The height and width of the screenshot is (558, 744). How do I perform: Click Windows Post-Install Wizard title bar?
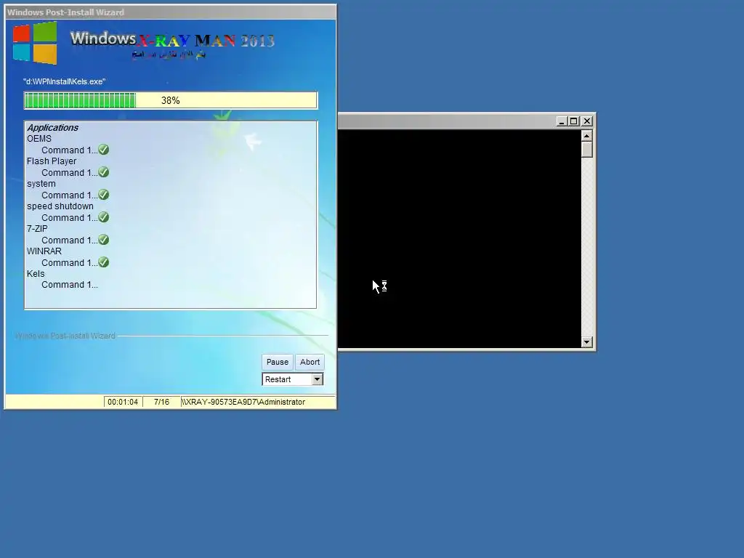pyautogui.click(x=170, y=12)
